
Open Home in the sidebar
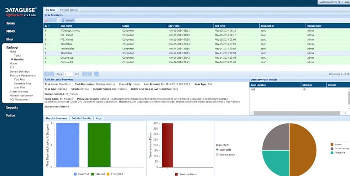pyautogui.click(x=10, y=23)
